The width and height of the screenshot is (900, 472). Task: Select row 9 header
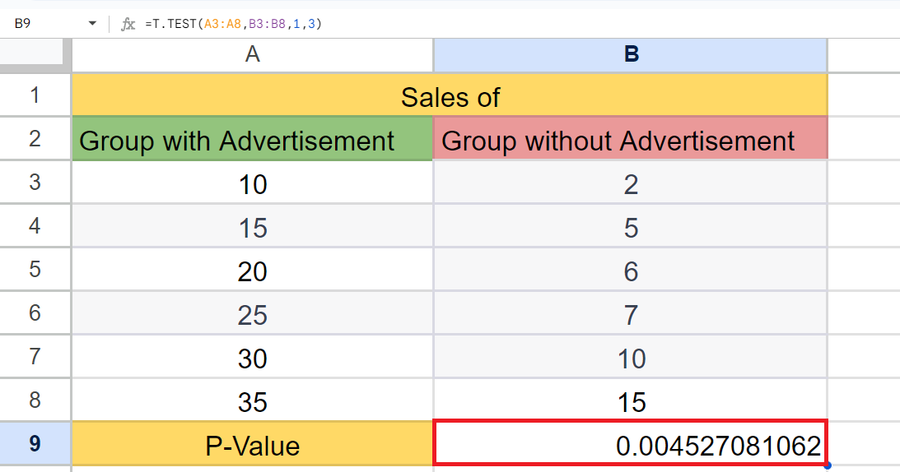click(35, 443)
